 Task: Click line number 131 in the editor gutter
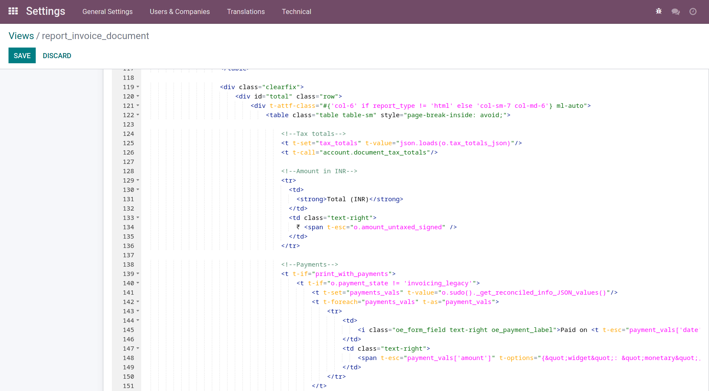pyautogui.click(x=128, y=199)
